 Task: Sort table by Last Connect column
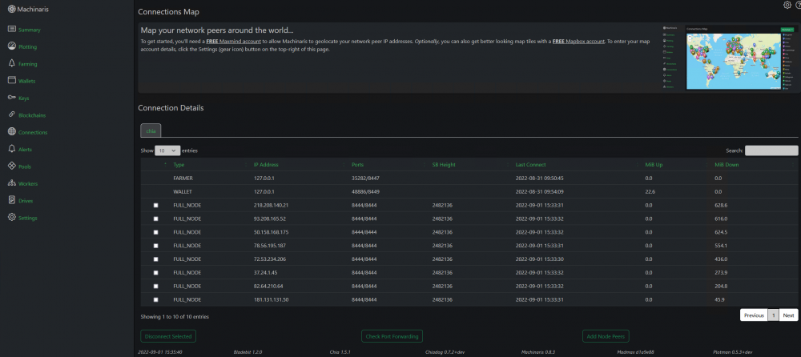pyautogui.click(x=531, y=164)
